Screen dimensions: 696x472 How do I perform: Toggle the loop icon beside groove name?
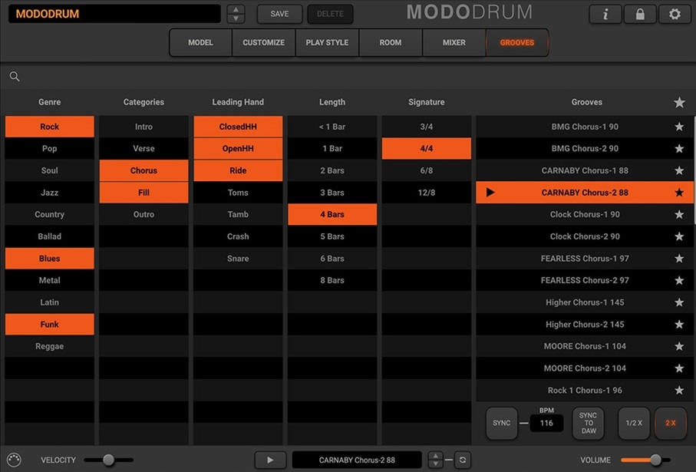463,460
